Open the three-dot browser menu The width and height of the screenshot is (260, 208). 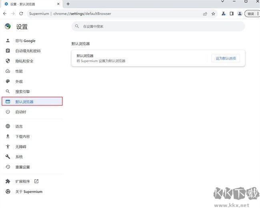coord(258,14)
